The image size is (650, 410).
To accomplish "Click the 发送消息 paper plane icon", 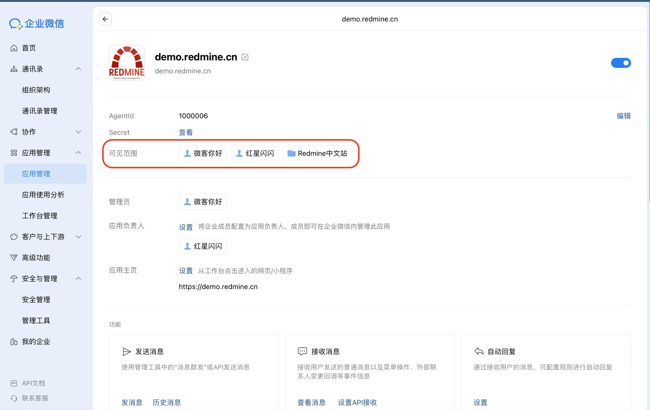I will click(126, 352).
